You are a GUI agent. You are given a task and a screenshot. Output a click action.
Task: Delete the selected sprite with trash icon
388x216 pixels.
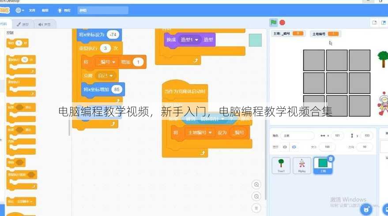tap(331, 159)
